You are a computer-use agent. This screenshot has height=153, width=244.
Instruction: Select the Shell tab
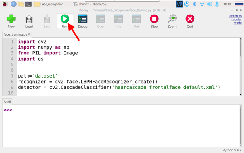(7, 102)
